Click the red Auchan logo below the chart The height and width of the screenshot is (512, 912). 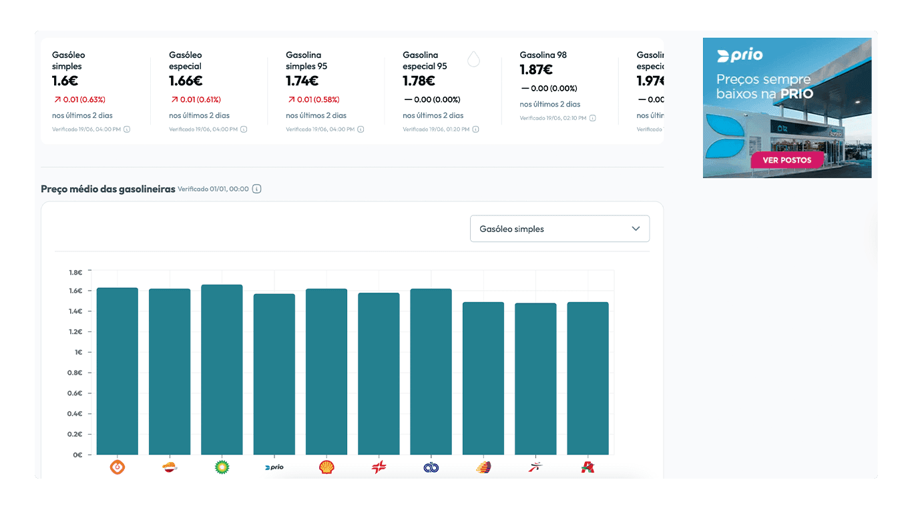tap(588, 467)
